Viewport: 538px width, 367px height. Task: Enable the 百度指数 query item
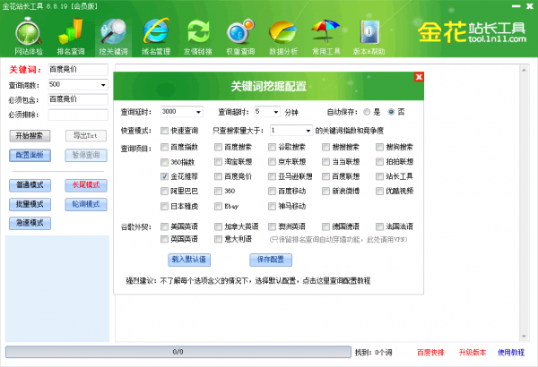[164, 148]
